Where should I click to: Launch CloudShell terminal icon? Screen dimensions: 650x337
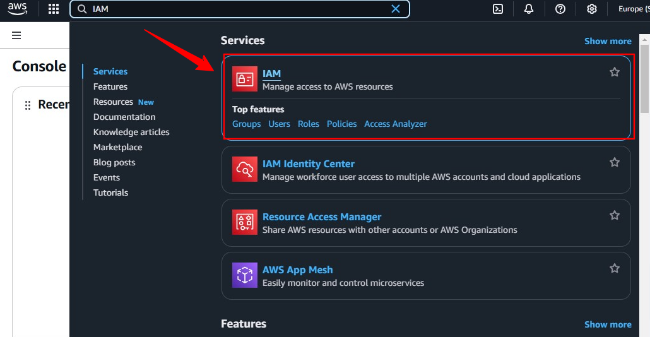click(x=498, y=9)
